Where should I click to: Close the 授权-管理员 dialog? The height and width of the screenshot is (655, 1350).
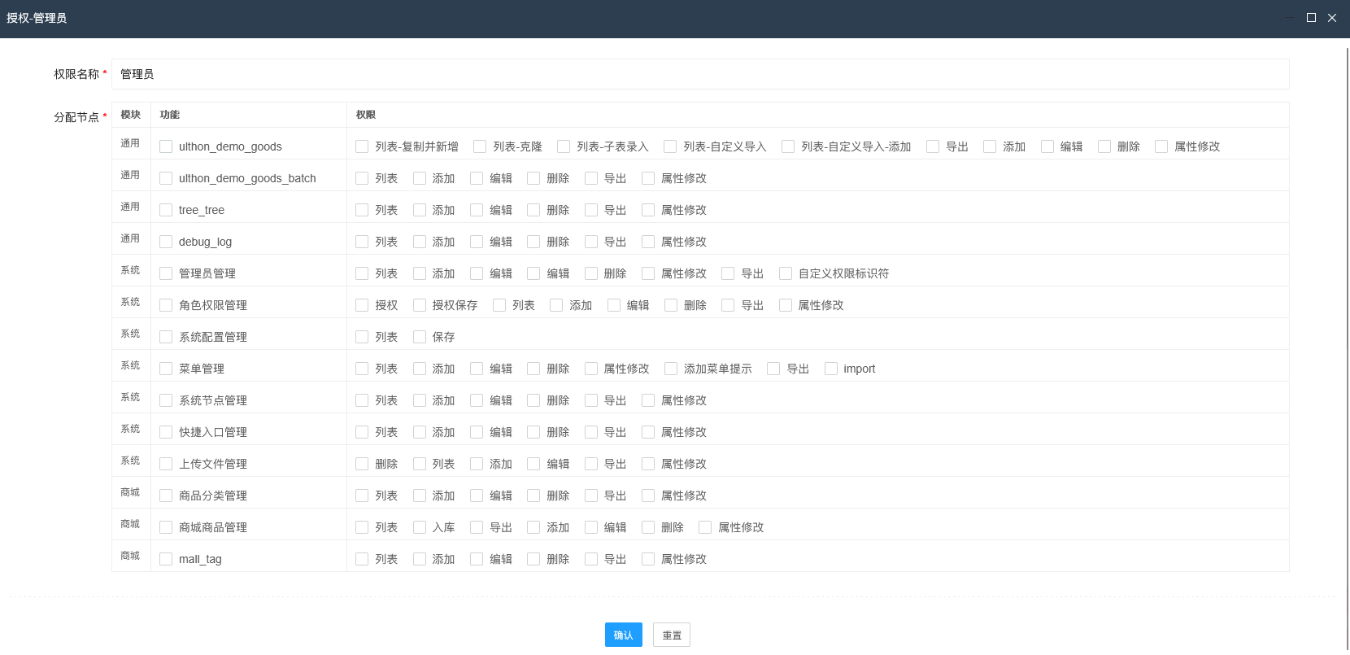pos(1332,18)
